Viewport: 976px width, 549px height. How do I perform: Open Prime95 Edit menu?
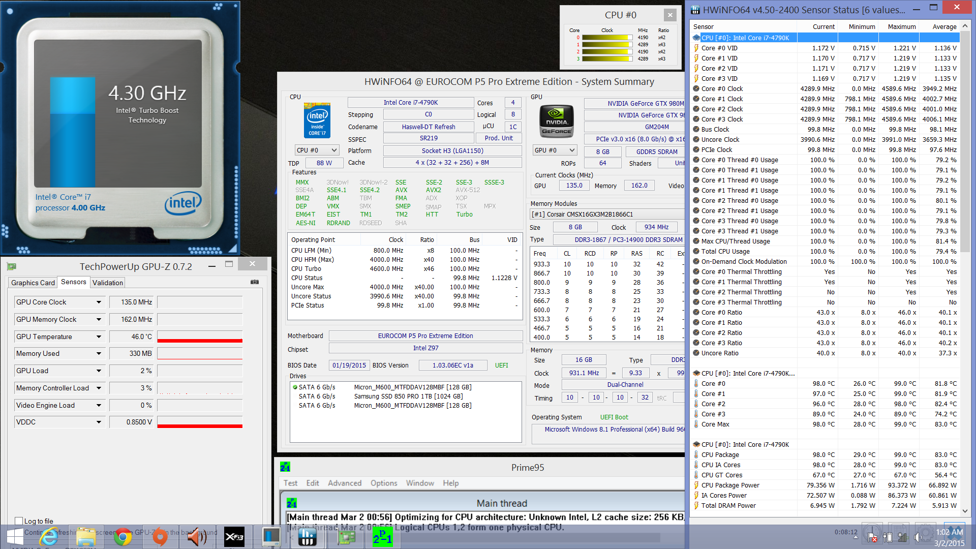coord(313,483)
